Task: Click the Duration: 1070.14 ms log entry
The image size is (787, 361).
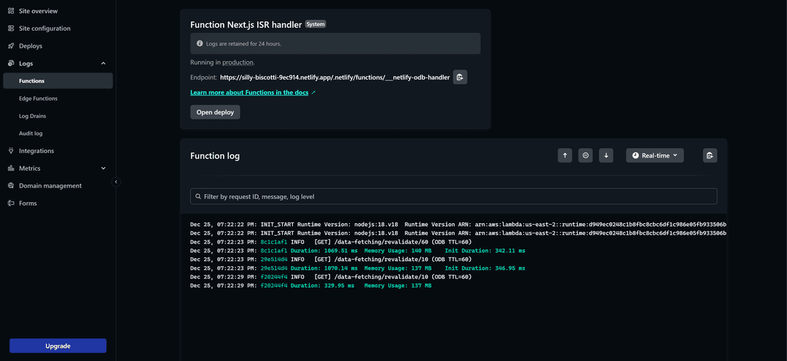Action: click(x=358, y=268)
